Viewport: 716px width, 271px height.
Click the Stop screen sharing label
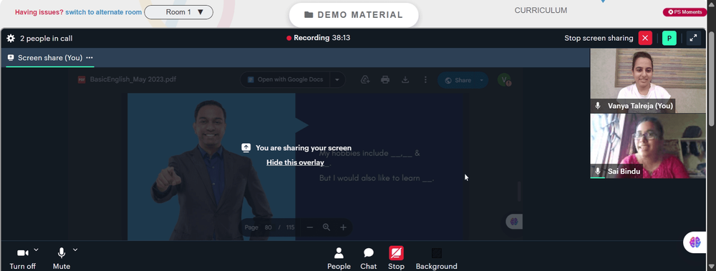click(x=599, y=38)
